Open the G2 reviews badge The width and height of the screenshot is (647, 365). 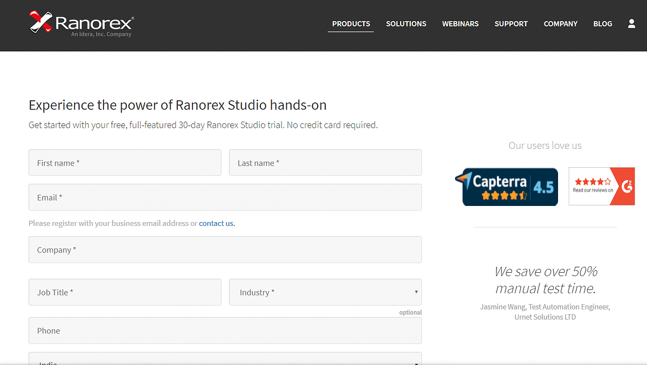(602, 186)
